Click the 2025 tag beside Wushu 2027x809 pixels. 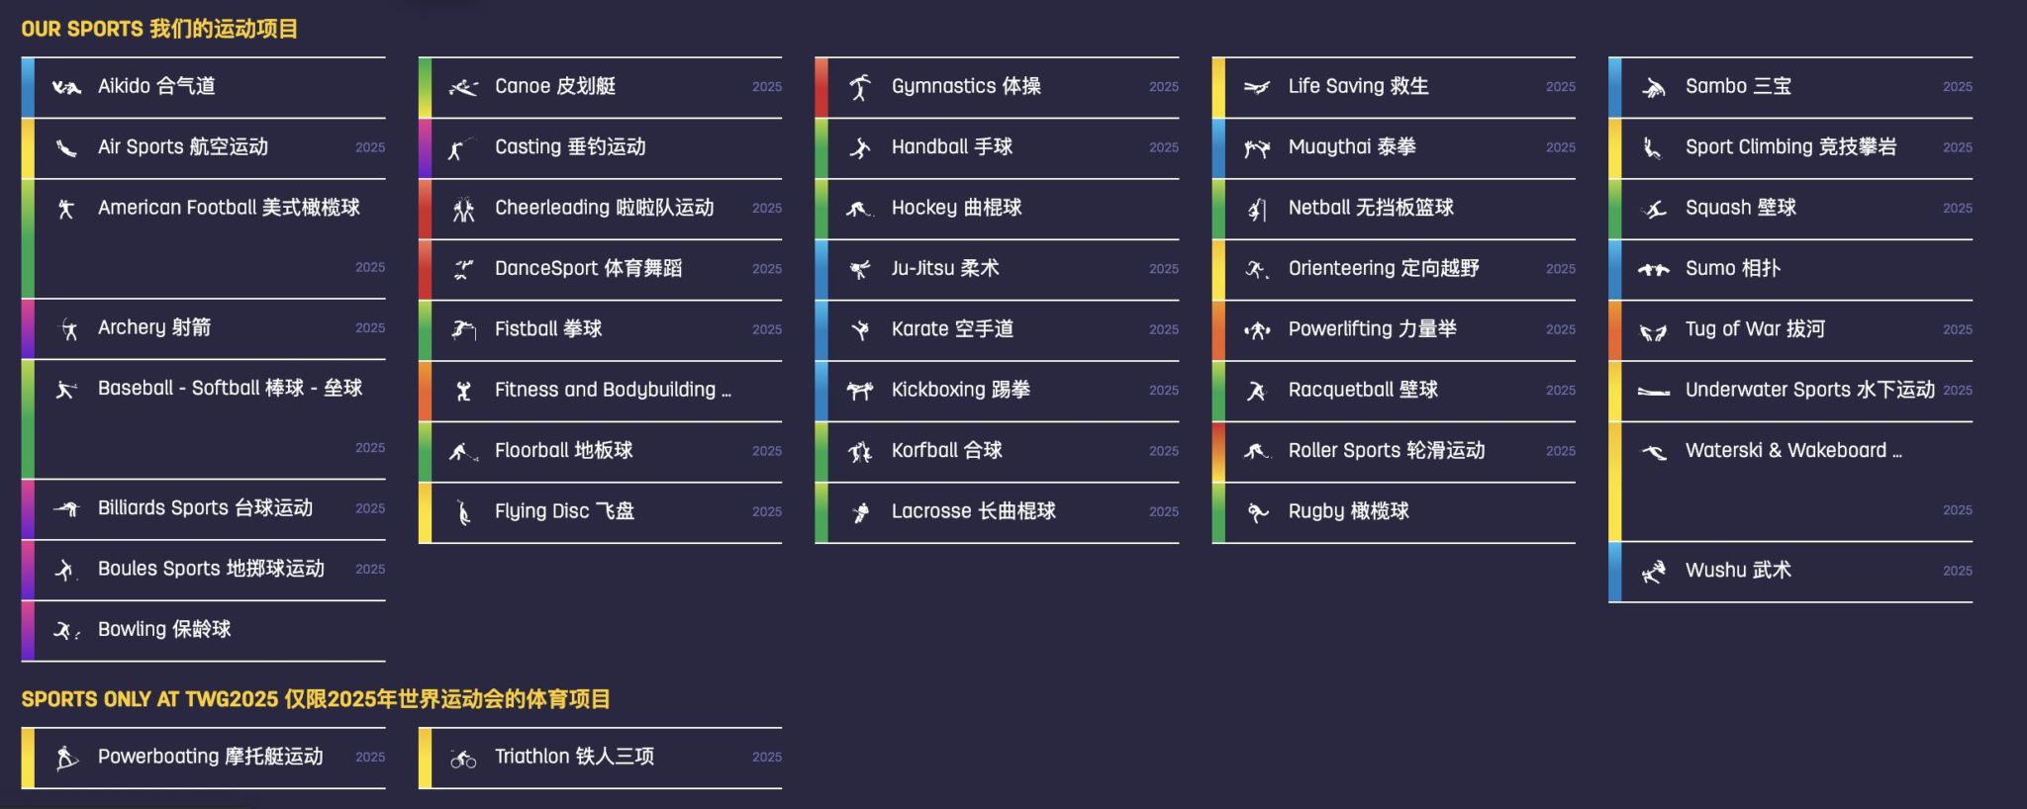[1957, 571]
